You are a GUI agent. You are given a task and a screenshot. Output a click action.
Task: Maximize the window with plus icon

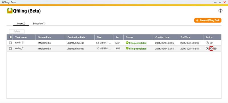(220, 2)
